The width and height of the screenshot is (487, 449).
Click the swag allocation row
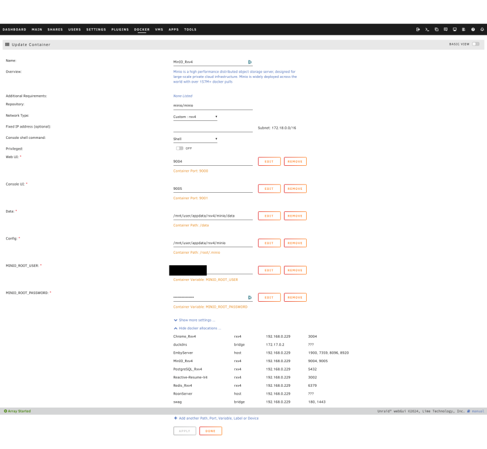click(x=249, y=402)
